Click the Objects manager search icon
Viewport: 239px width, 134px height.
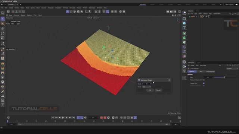(230, 14)
